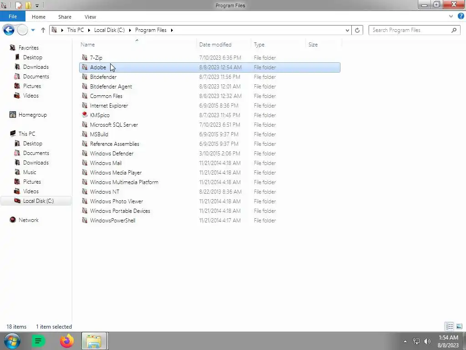
Task: Select the Adobe folder row
Action: point(210,67)
